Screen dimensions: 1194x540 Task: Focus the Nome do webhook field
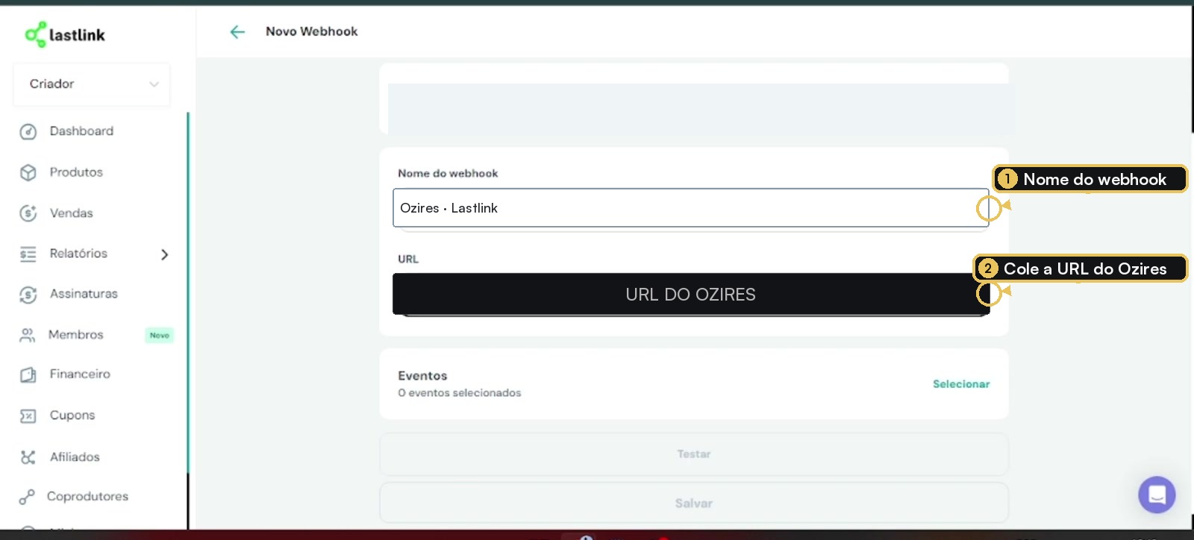691,208
